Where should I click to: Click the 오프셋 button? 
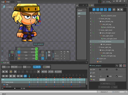[58, 72]
